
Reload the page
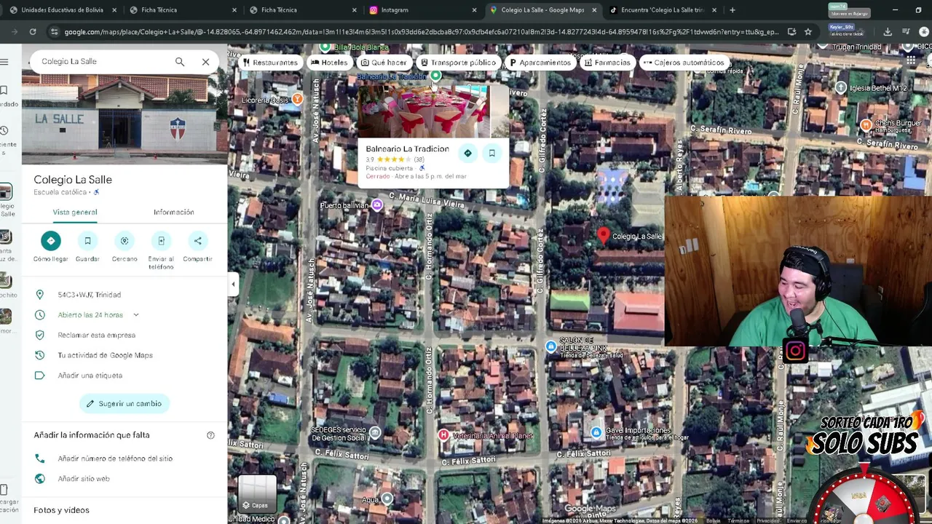tap(33, 32)
